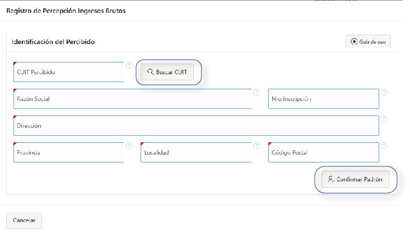Click into the Razón Social field
This screenshot has height=235, width=410.
tap(133, 99)
